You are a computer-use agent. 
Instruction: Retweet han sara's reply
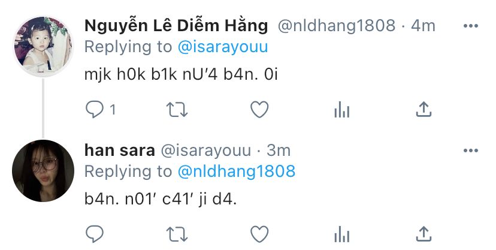pyautogui.click(x=177, y=234)
